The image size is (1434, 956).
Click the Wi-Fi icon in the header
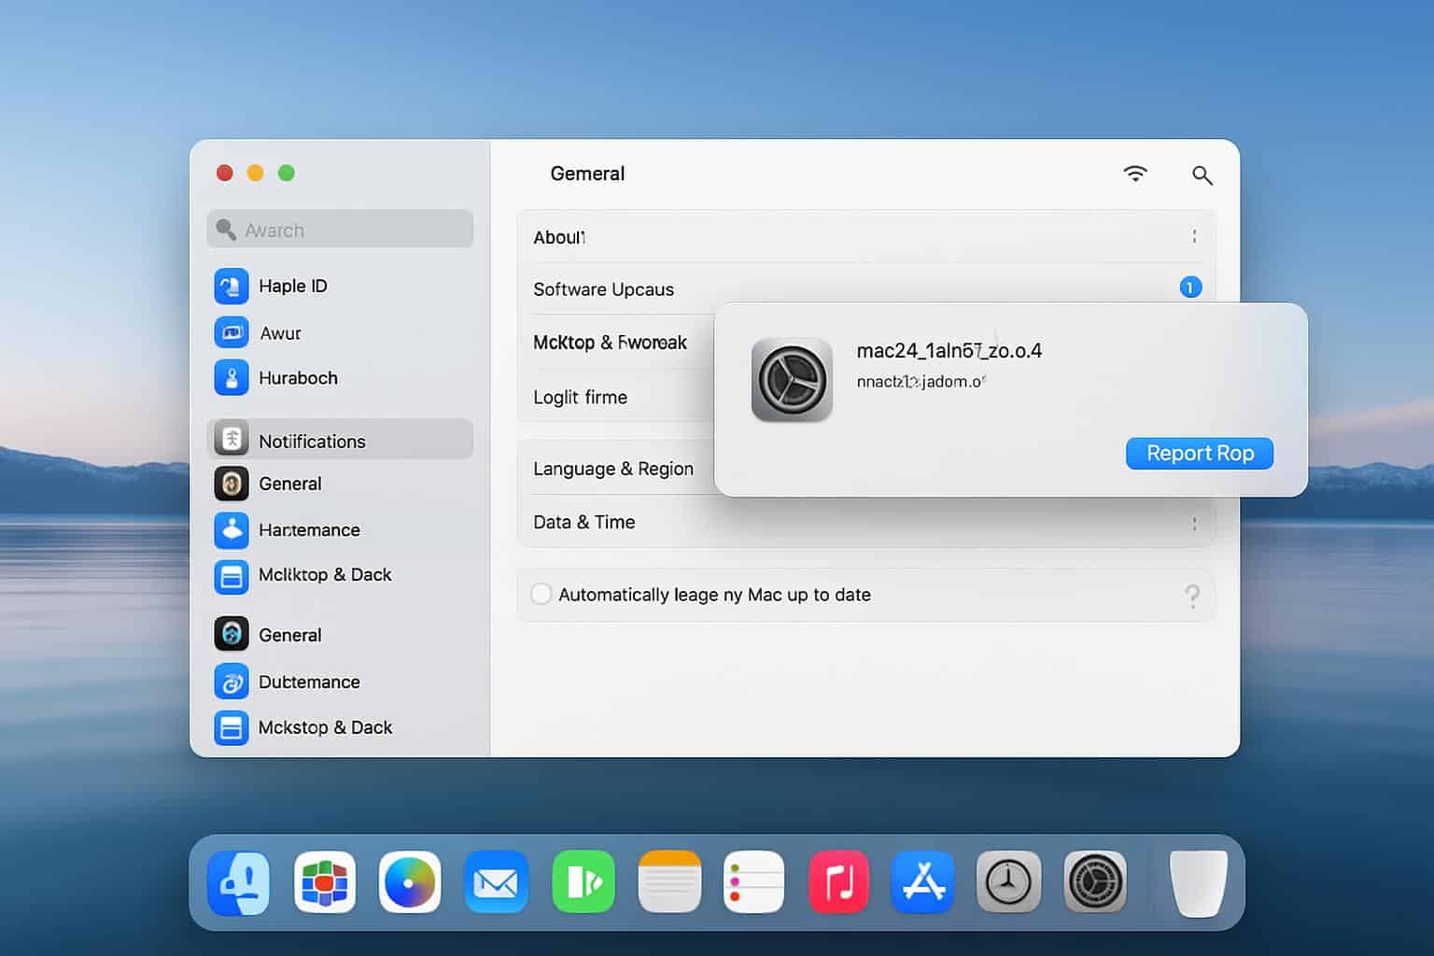point(1134,174)
